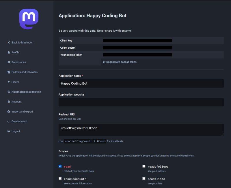Screen dimensions: 231x188
Task: Enable the read:lists scope
Action: pyautogui.click(x=144, y=178)
